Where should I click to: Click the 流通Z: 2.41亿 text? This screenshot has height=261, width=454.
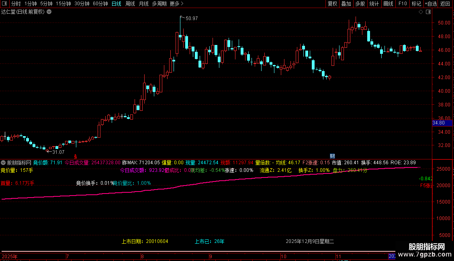coord(275,170)
